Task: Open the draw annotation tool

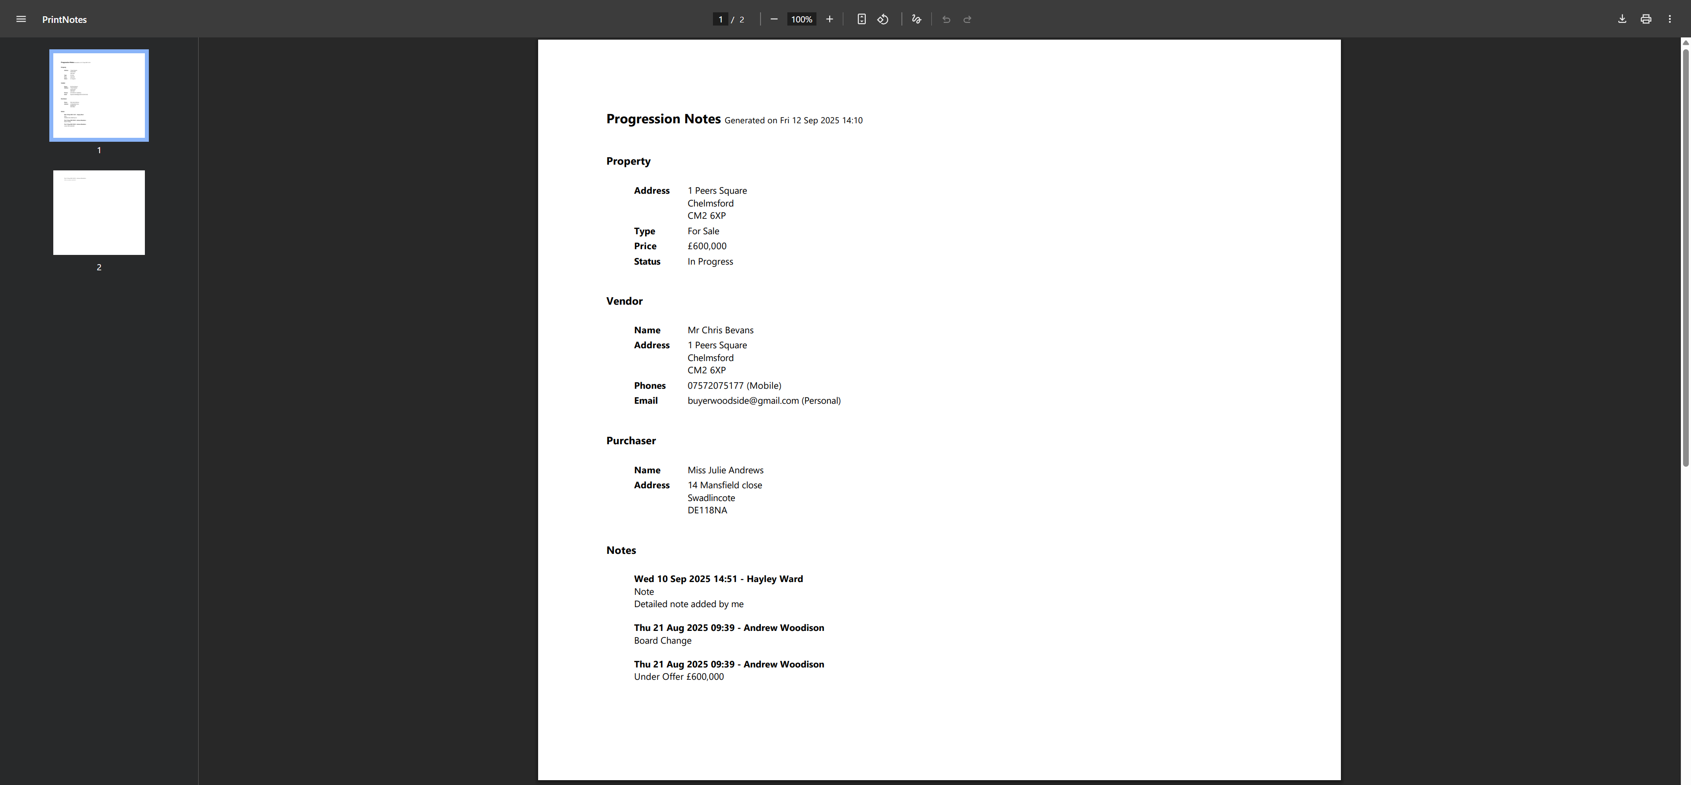Action: 916,19
